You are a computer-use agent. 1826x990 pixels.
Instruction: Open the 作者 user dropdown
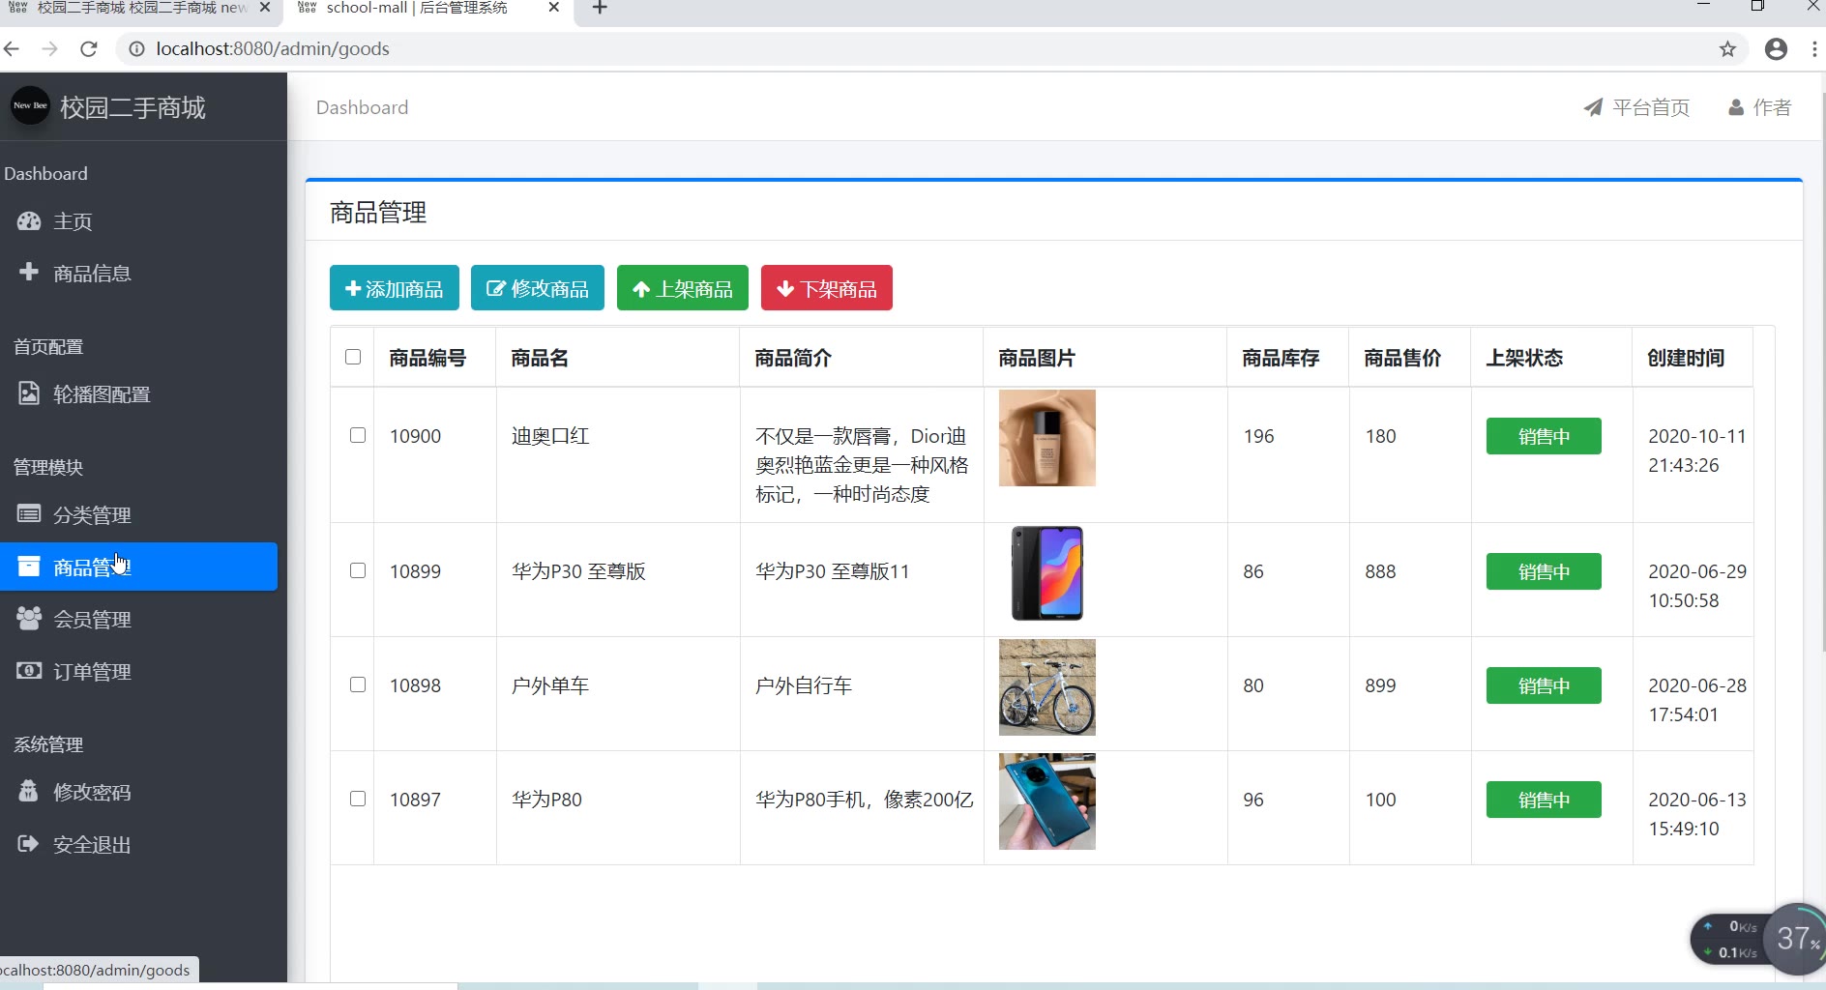coord(1760,107)
